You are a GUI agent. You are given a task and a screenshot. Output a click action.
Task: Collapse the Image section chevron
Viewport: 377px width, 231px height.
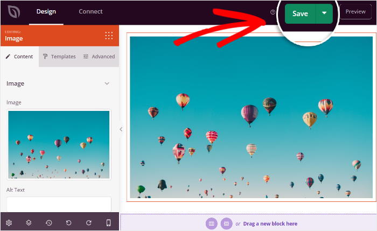pyautogui.click(x=107, y=83)
